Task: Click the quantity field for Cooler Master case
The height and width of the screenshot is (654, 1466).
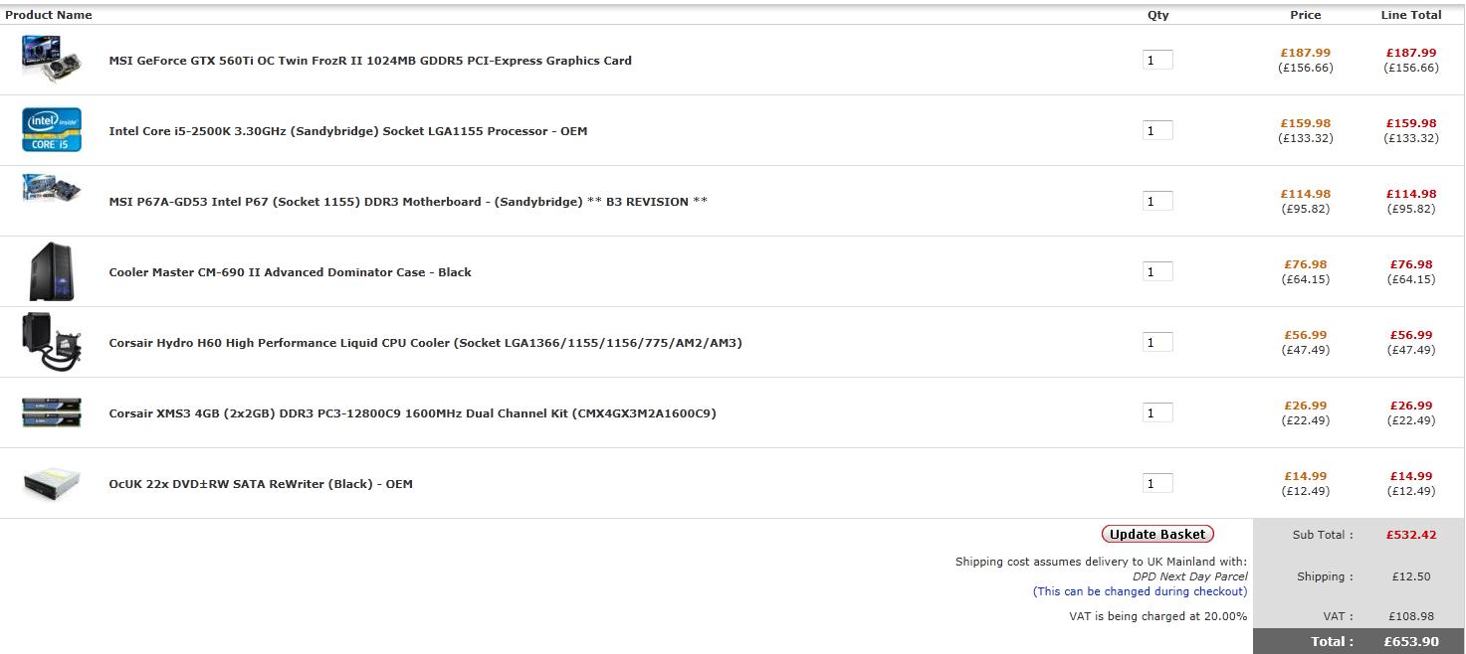Action: pyautogui.click(x=1156, y=271)
